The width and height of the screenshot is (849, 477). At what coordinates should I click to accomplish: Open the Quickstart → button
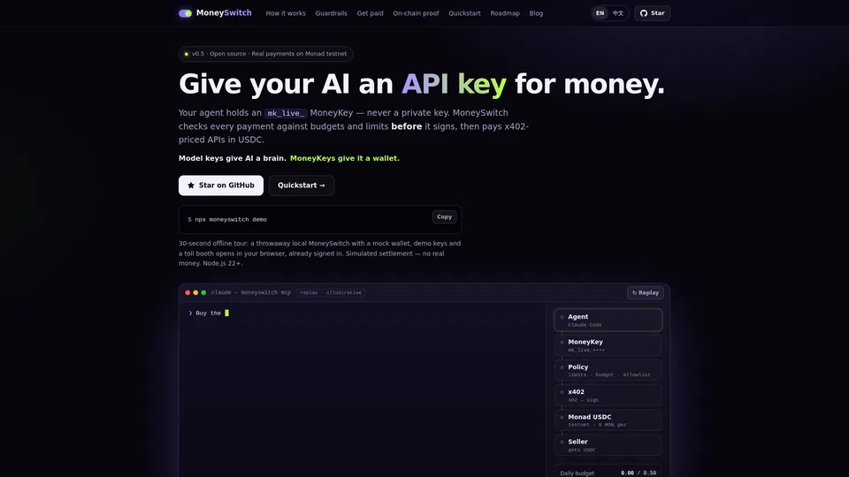[x=301, y=185]
